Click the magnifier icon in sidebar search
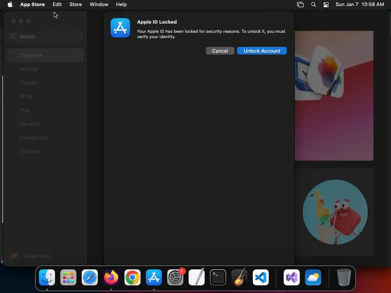The image size is (391, 293). click(13, 36)
